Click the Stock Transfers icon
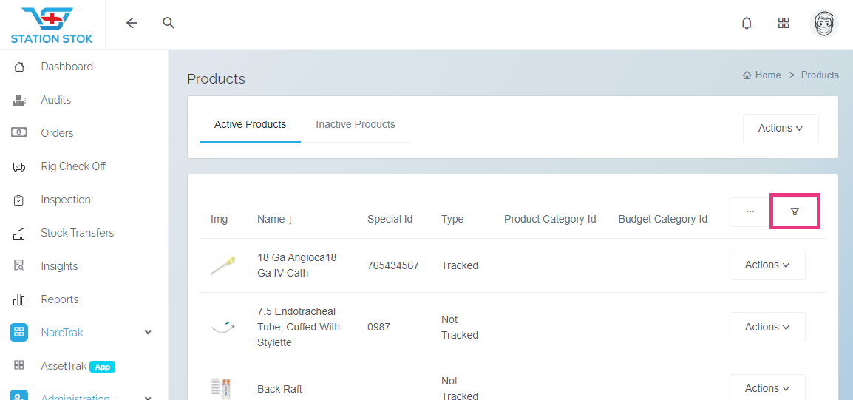Image resolution: width=853 pixels, height=400 pixels. tap(19, 234)
